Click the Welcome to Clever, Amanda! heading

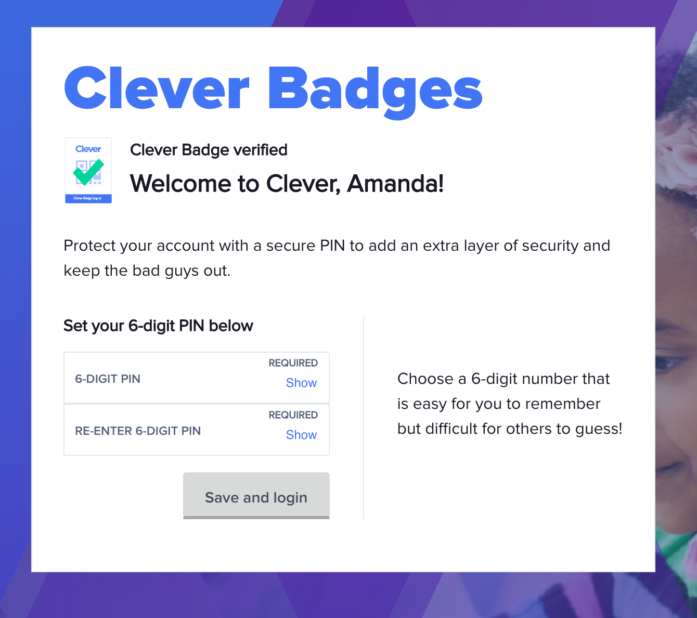tap(287, 184)
